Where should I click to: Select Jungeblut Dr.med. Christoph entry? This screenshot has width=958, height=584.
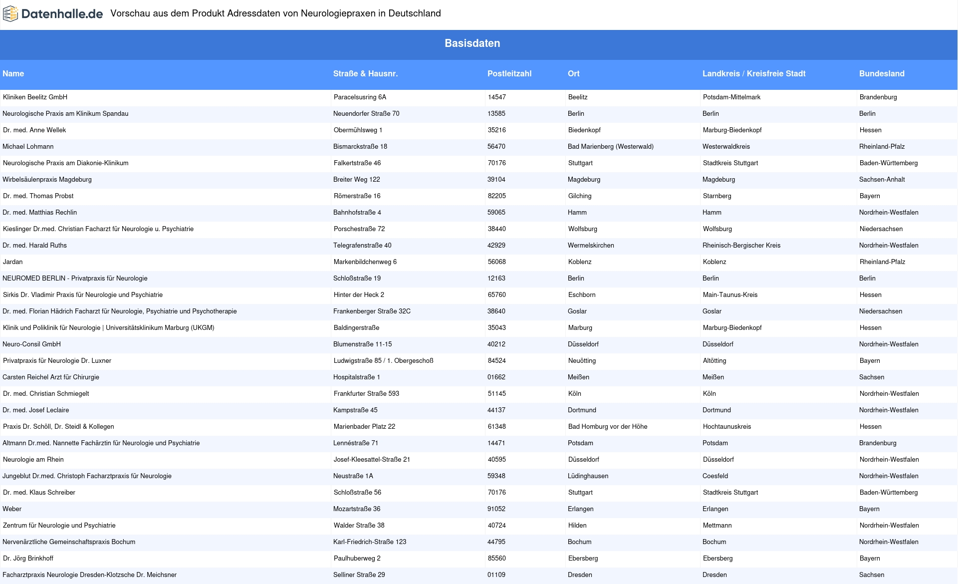pyautogui.click(x=87, y=476)
